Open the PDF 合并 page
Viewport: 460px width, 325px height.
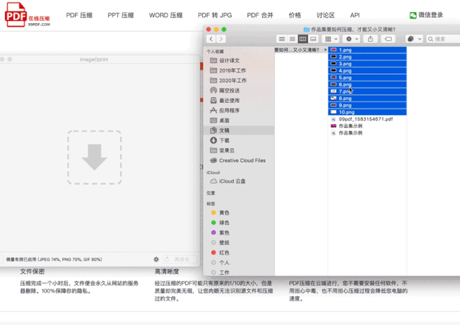(260, 15)
